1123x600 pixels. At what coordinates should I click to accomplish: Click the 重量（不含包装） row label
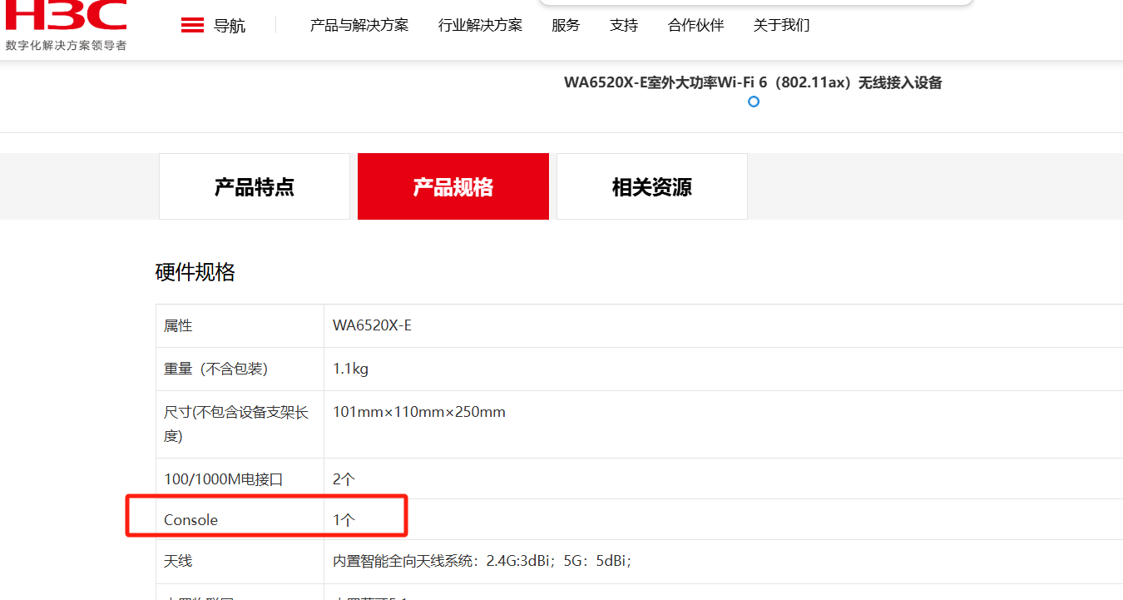pyautogui.click(x=216, y=369)
